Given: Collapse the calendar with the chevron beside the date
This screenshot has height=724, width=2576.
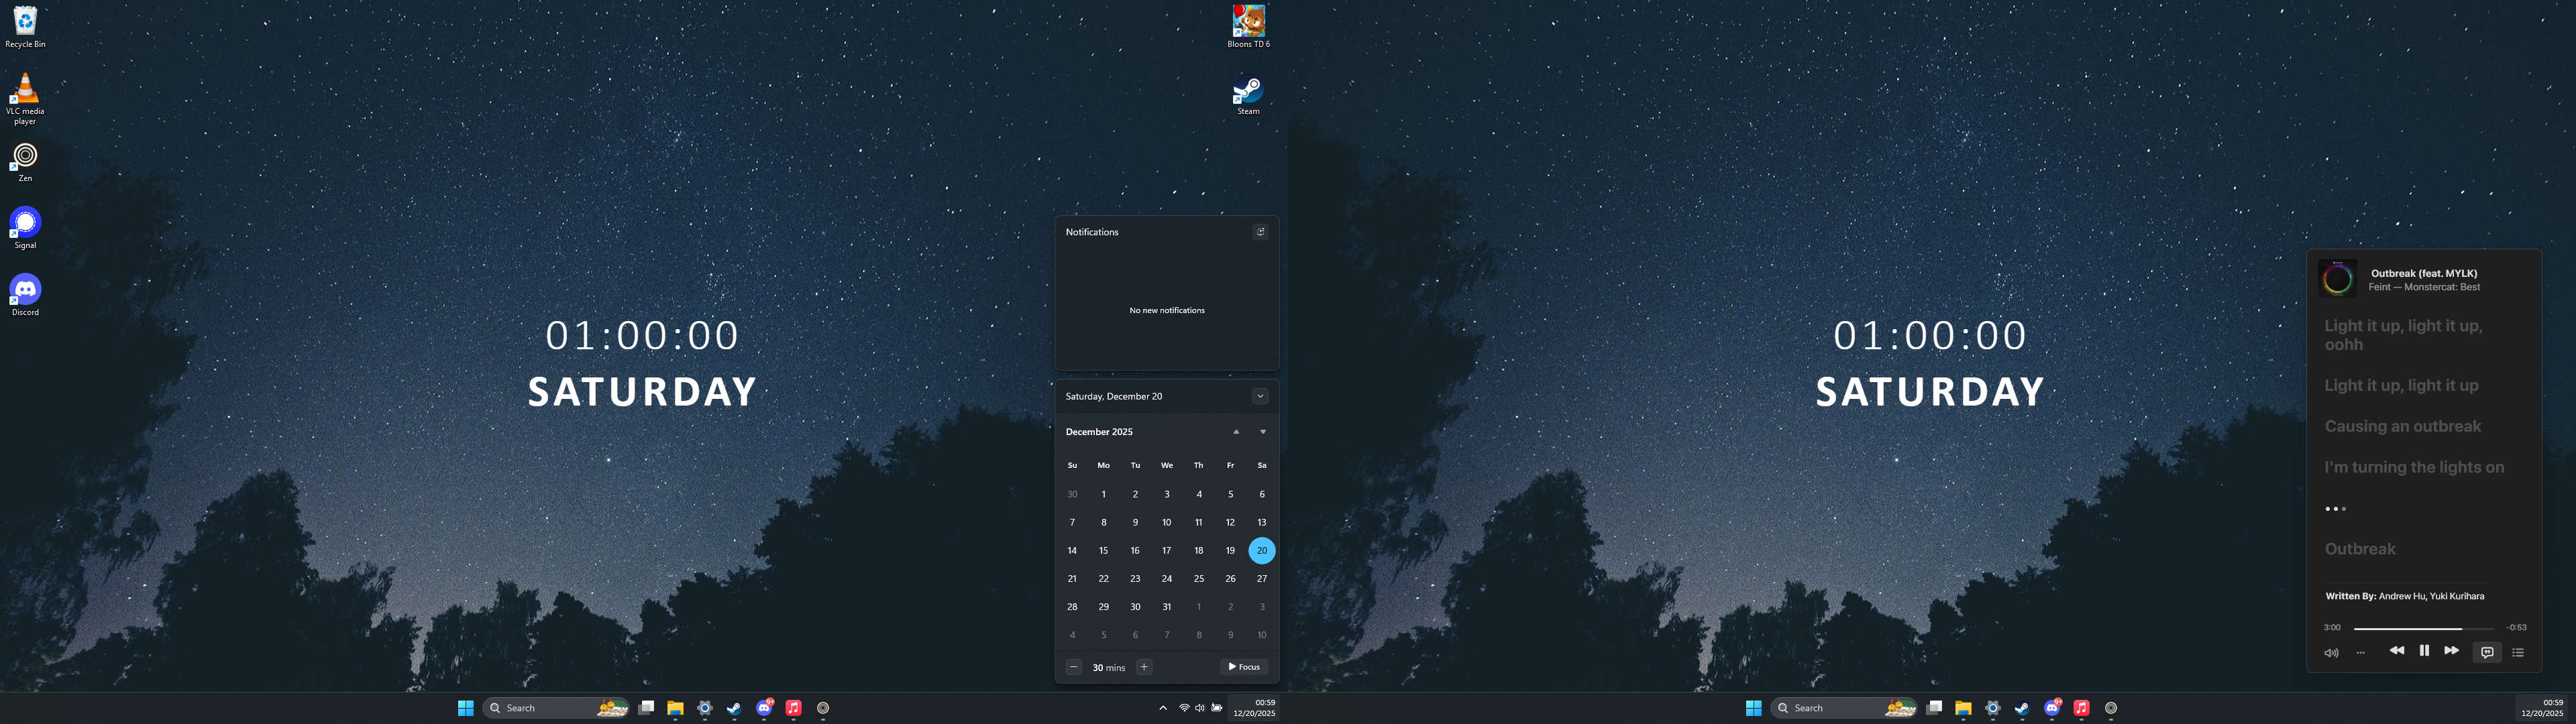Looking at the screenshot, I should [x=1260, y=396].
